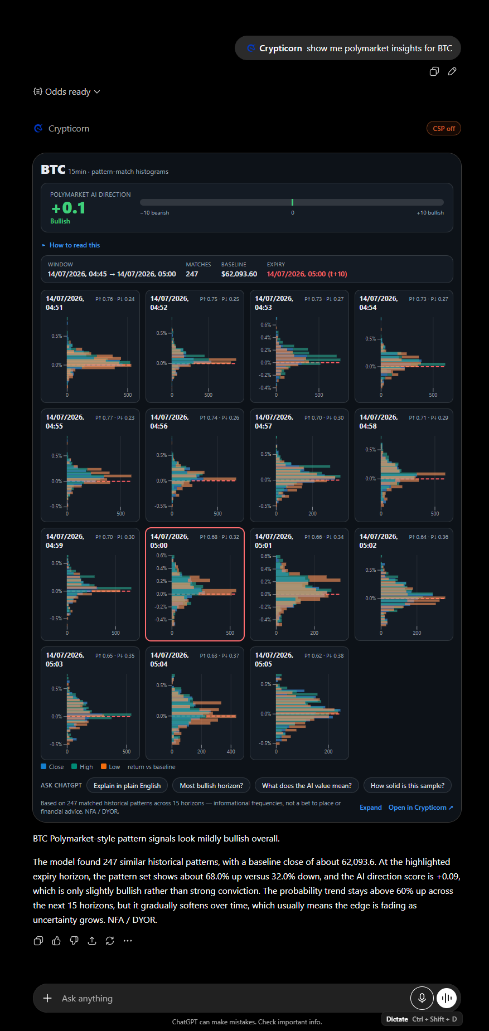This screenshot has height=1031, width=489.
Task: Open the 04:59 histogram card
Action: 90,584
